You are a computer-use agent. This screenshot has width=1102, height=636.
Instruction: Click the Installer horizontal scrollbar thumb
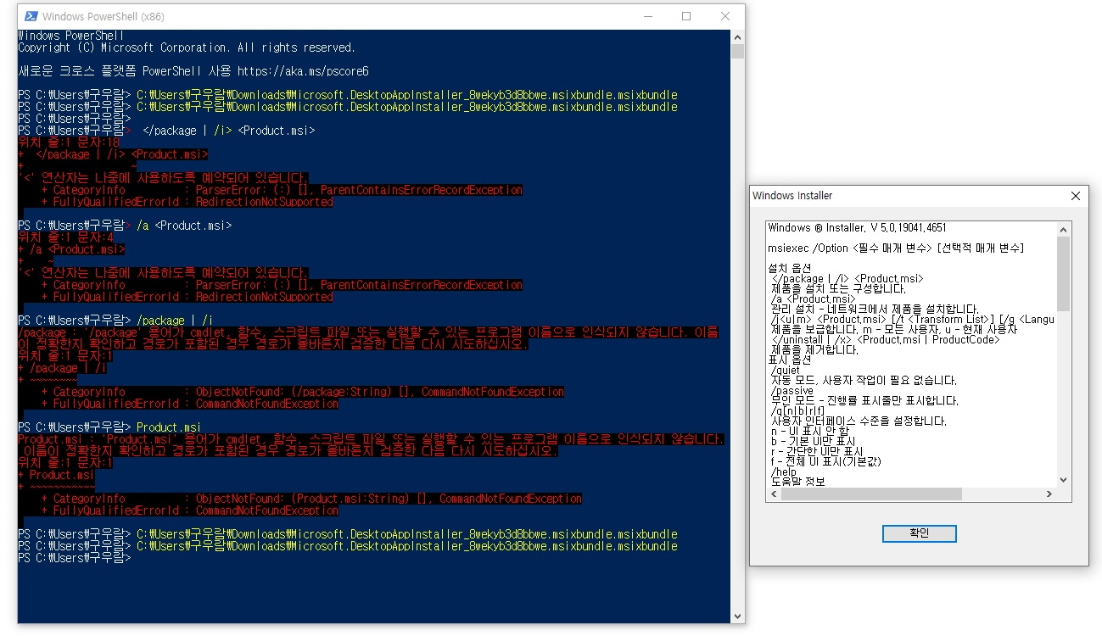tap(871, 494)
